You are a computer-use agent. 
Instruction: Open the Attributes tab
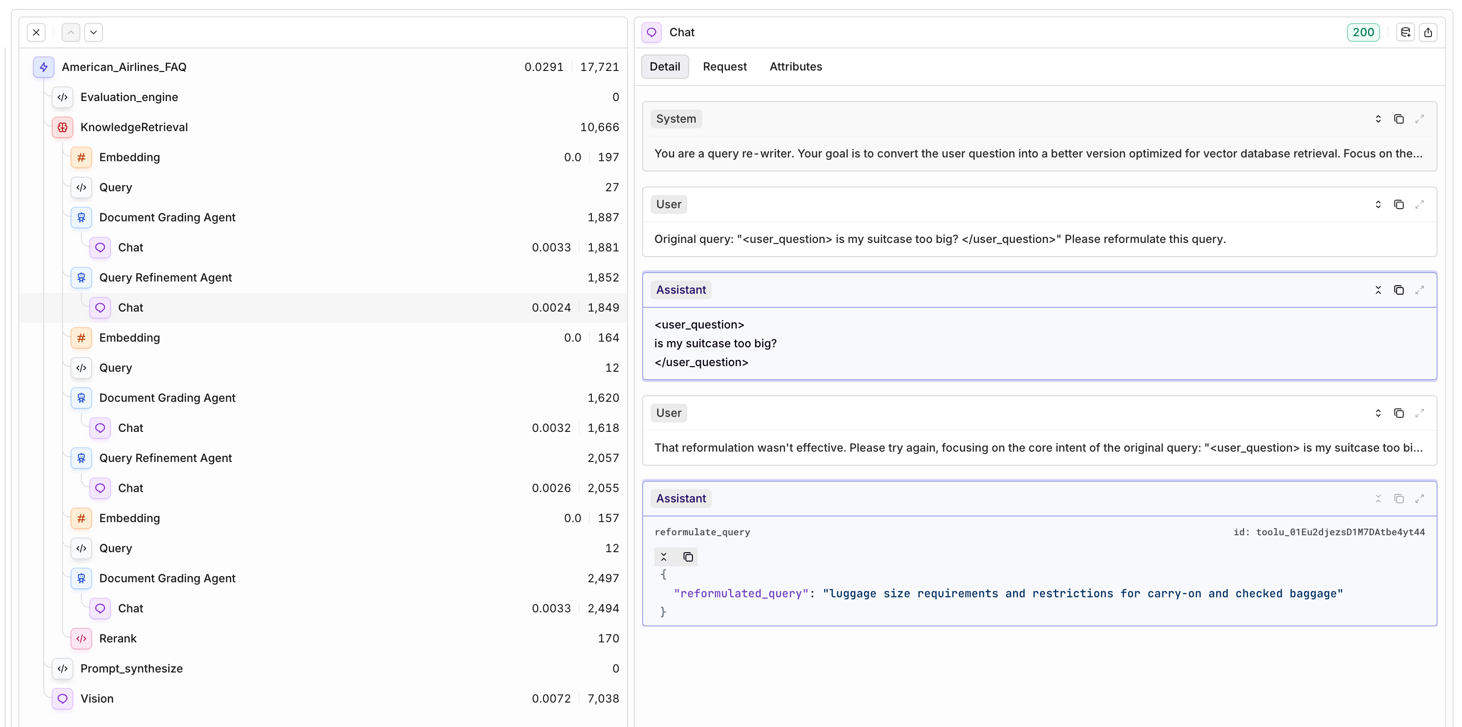coord(795,66)
